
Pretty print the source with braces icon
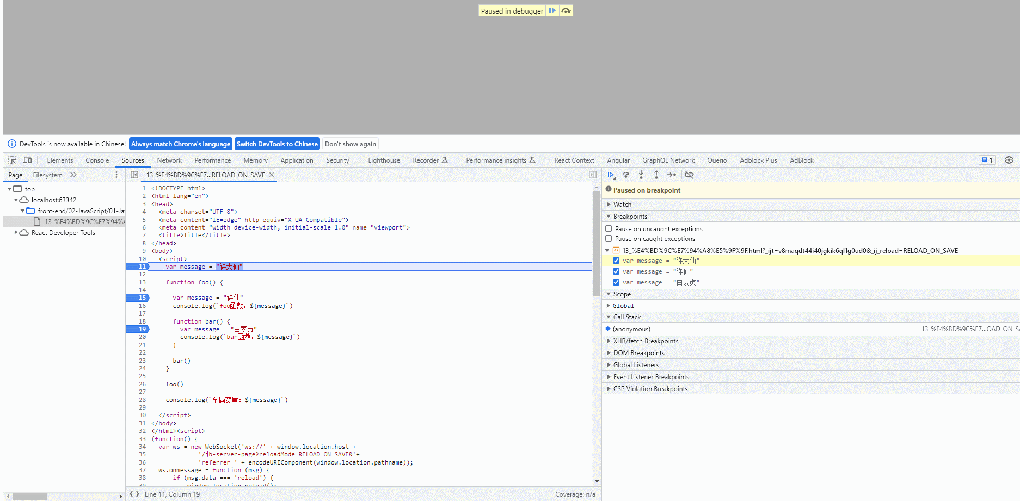(134, 494)
